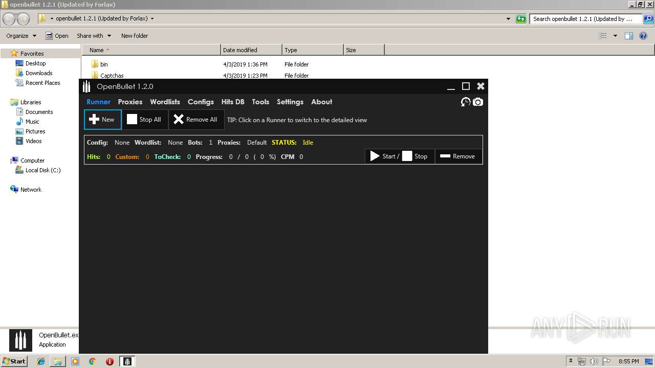This screenshot has width=655, height=368.
Task: Click the Explorer search box
Action: [586, 19]
